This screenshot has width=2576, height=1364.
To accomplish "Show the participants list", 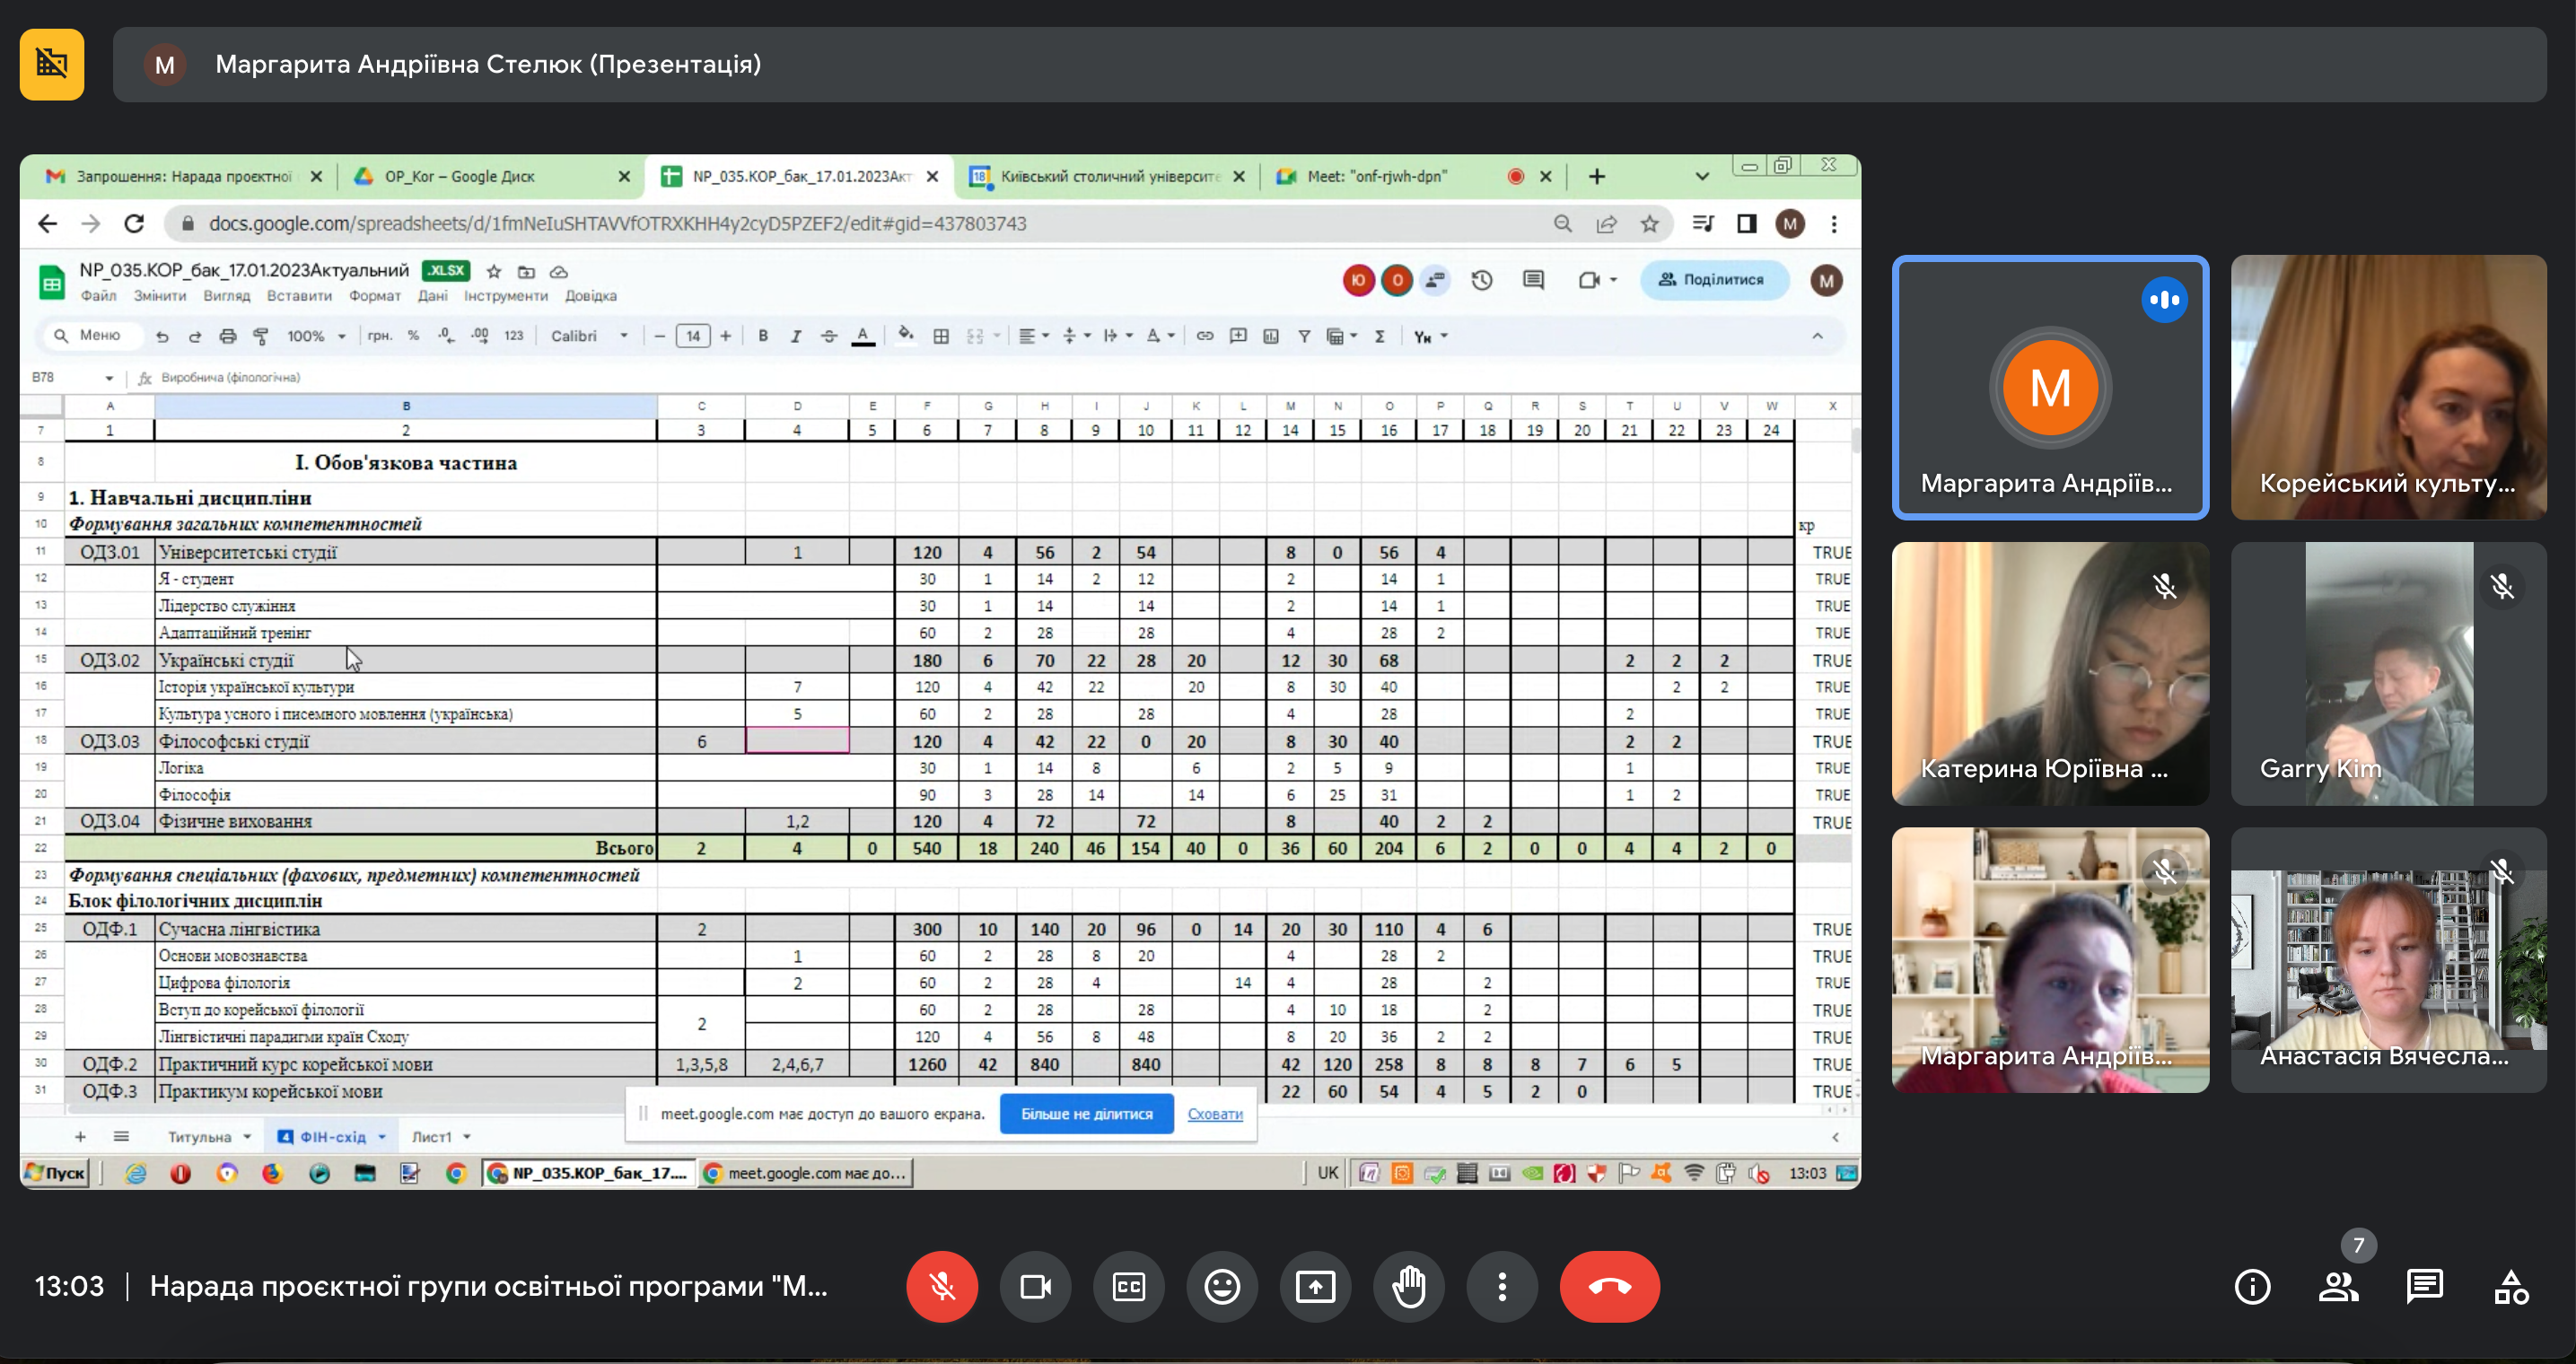I will (x=2338, y=1286).
